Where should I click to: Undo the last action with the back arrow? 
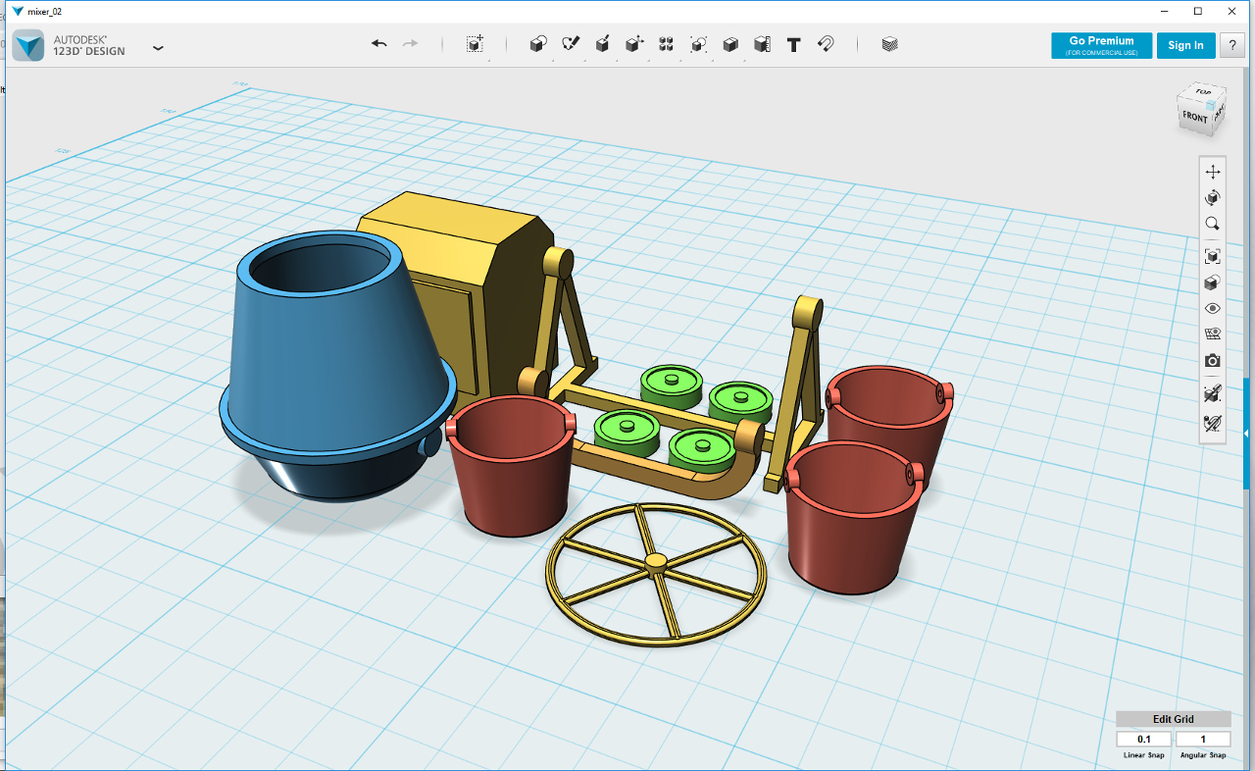click(x=379, y=44)
